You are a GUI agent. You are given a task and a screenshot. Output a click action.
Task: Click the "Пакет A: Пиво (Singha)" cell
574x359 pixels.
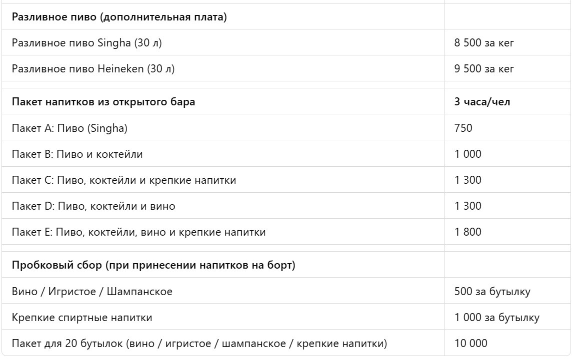pos(69,128)
